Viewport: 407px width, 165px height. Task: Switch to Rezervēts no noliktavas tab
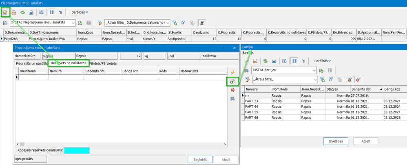point(69,63)
